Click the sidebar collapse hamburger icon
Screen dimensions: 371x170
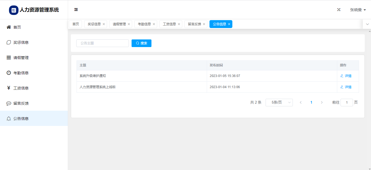(x=76, y=10)
